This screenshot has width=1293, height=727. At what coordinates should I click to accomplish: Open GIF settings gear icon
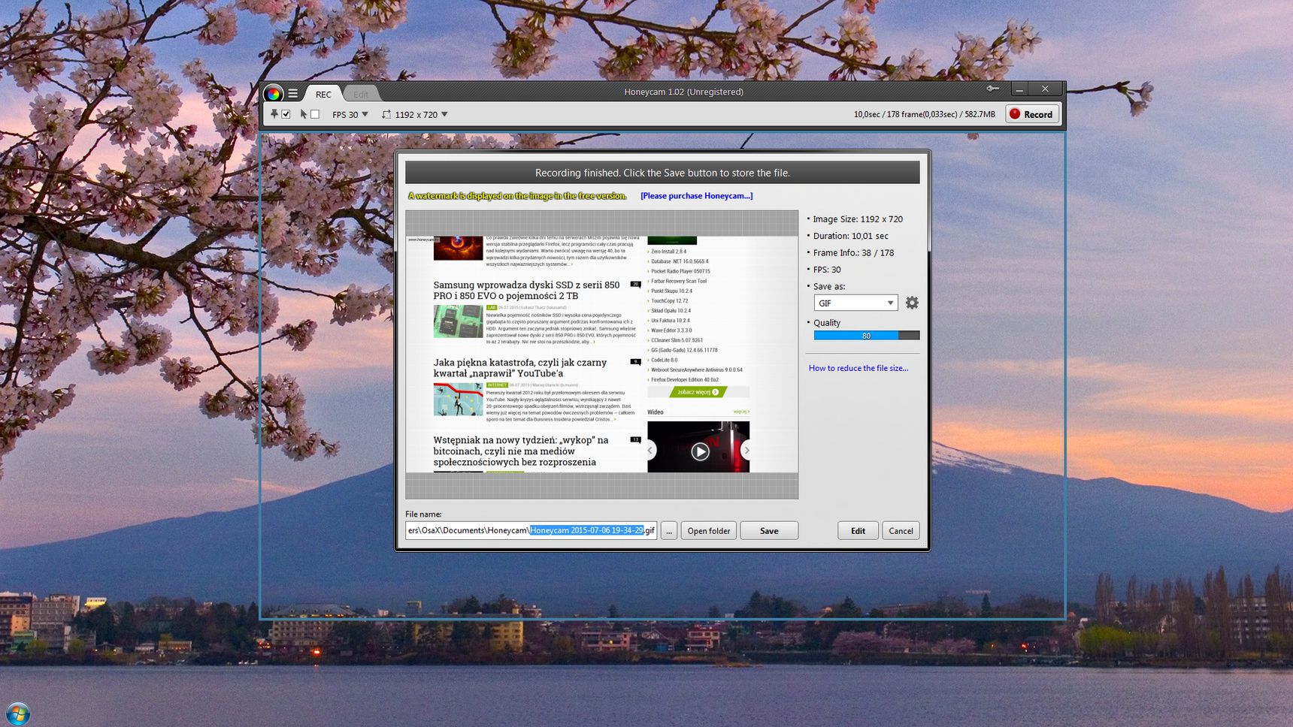912,303
